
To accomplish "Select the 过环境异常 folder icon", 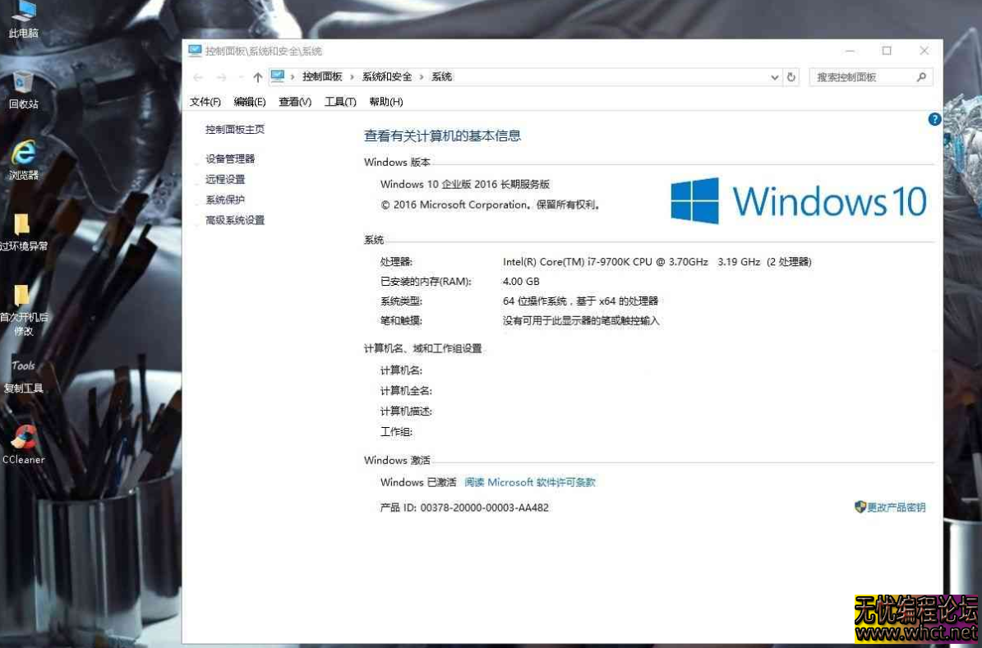I will (23, 232).
